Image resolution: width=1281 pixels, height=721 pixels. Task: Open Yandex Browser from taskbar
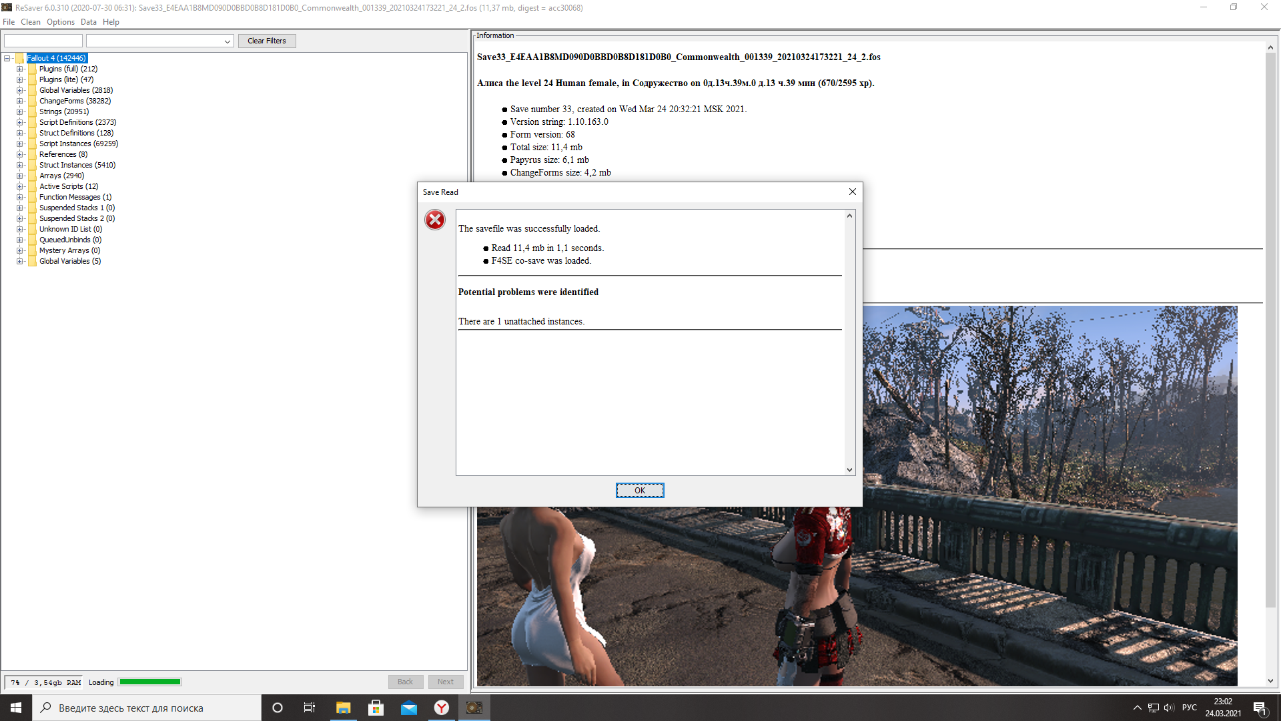442,708
